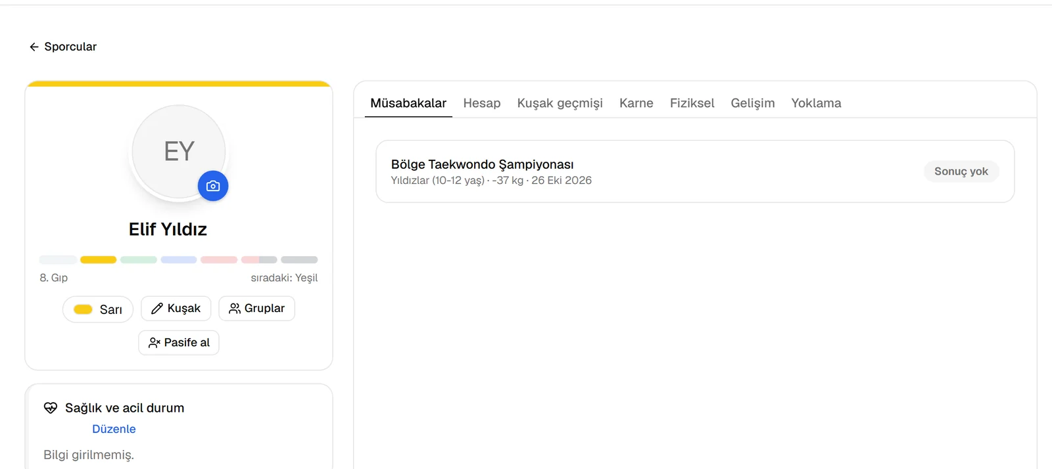Click the EY avatar circle
Viewport: 1052px width, 469px height.
(179, 152)
